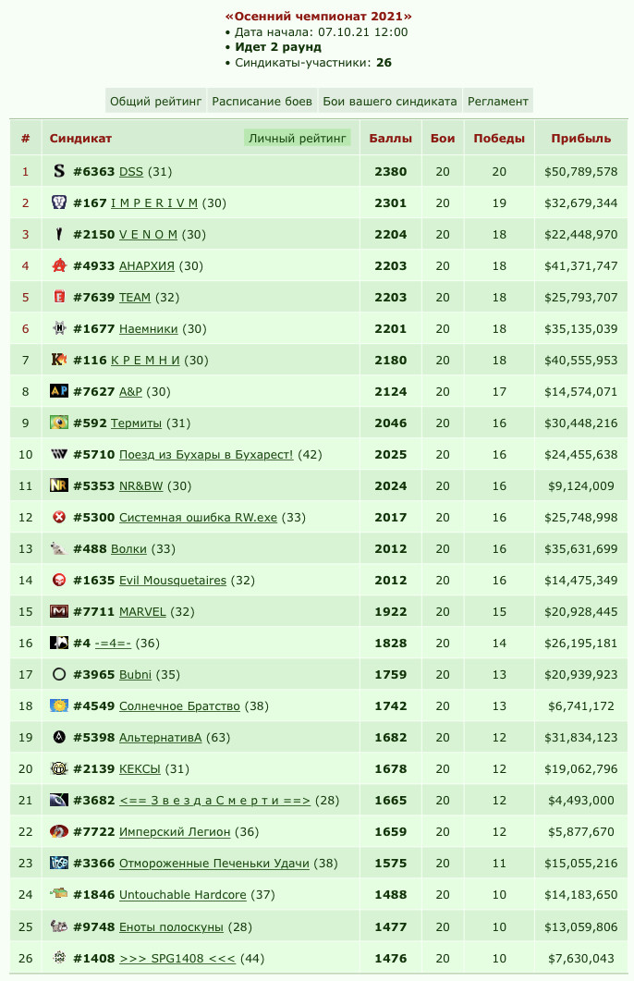The height and width of the screenshot is (981, 634).
Task: Open the >>> SPG1408 <<< link
Action: (x=177, y=958)
